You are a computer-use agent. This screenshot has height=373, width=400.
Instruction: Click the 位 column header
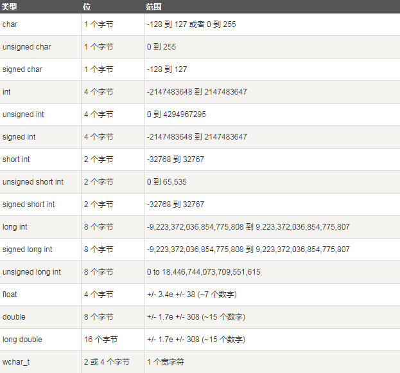click(87, 7)
